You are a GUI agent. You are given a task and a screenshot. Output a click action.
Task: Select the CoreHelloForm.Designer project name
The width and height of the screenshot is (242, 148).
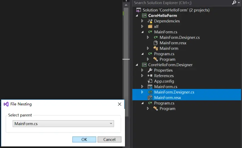click(x=170, y=65)
